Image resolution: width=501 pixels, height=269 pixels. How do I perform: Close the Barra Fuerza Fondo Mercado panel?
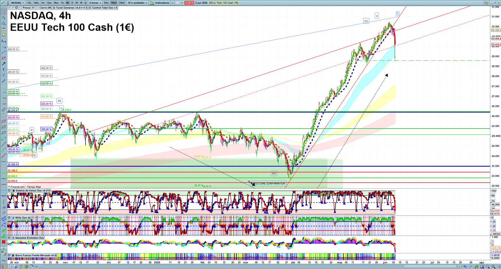(9, 255)
